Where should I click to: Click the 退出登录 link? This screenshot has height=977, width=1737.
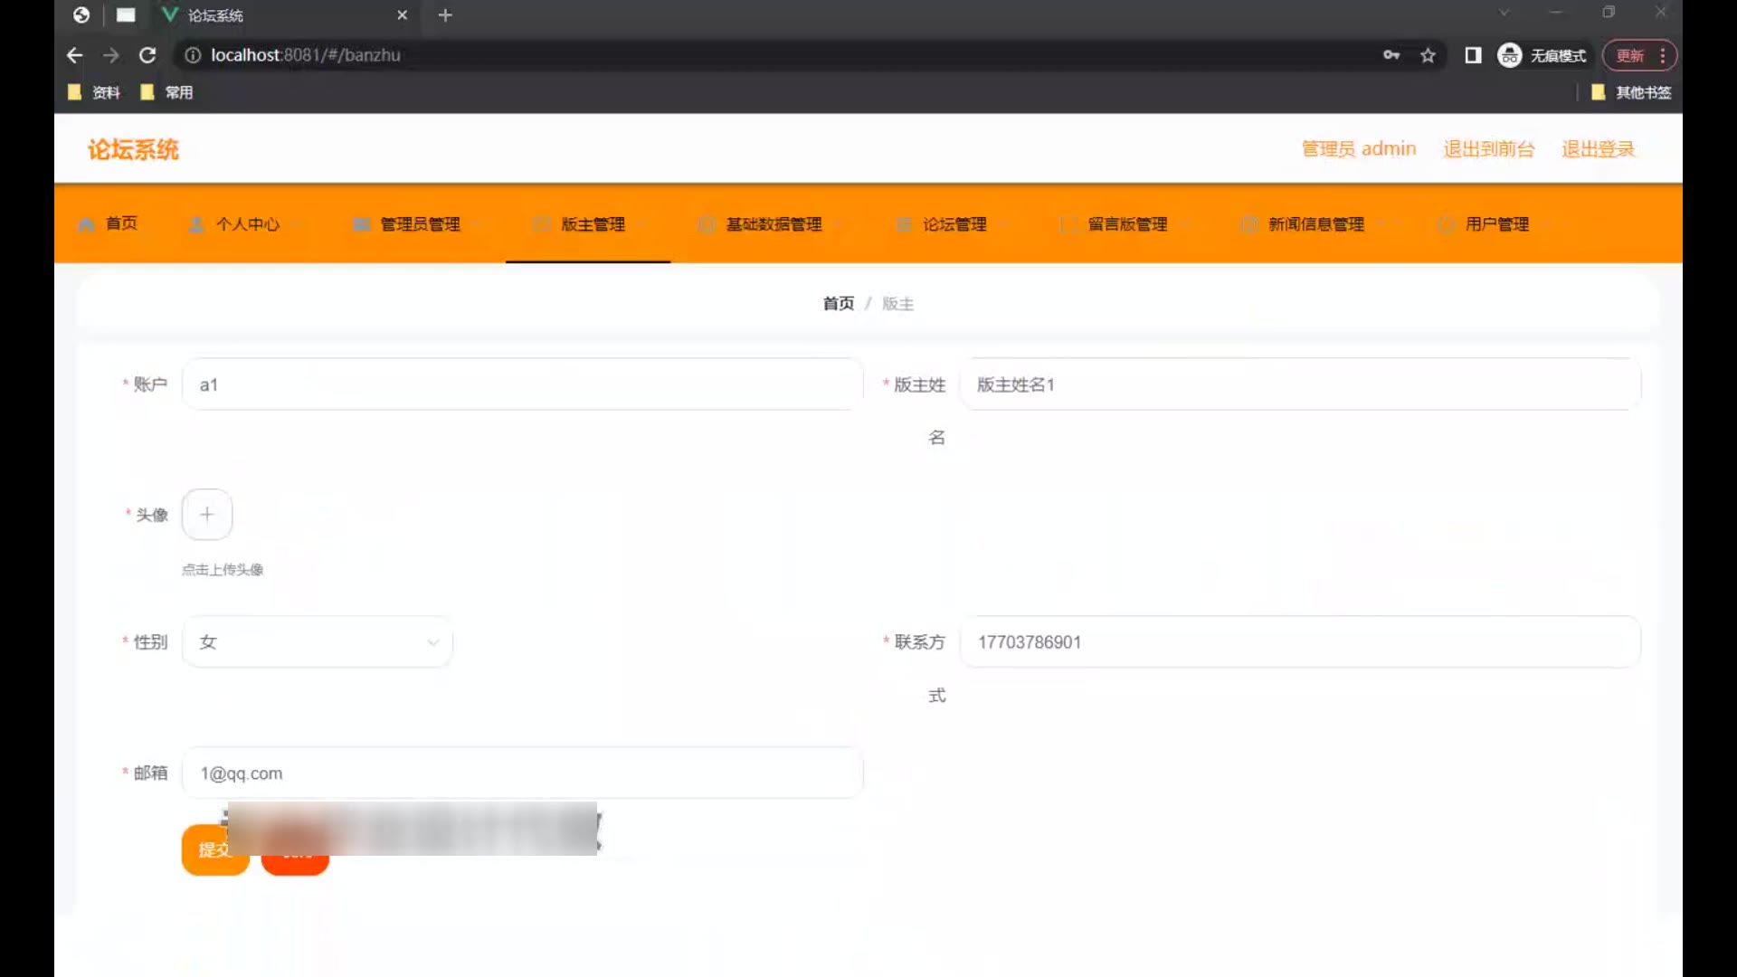(1598, 149)
